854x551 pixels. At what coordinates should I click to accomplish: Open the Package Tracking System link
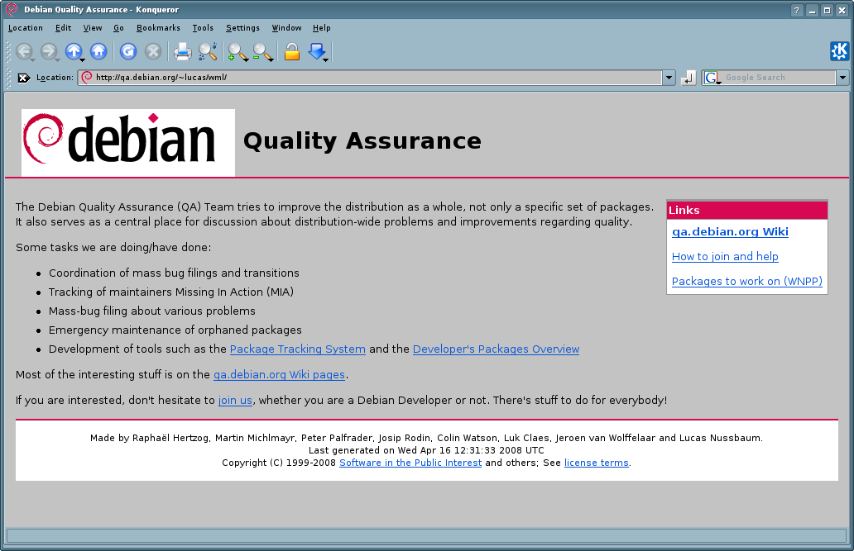pyautogui.click(x=297, y=349)
